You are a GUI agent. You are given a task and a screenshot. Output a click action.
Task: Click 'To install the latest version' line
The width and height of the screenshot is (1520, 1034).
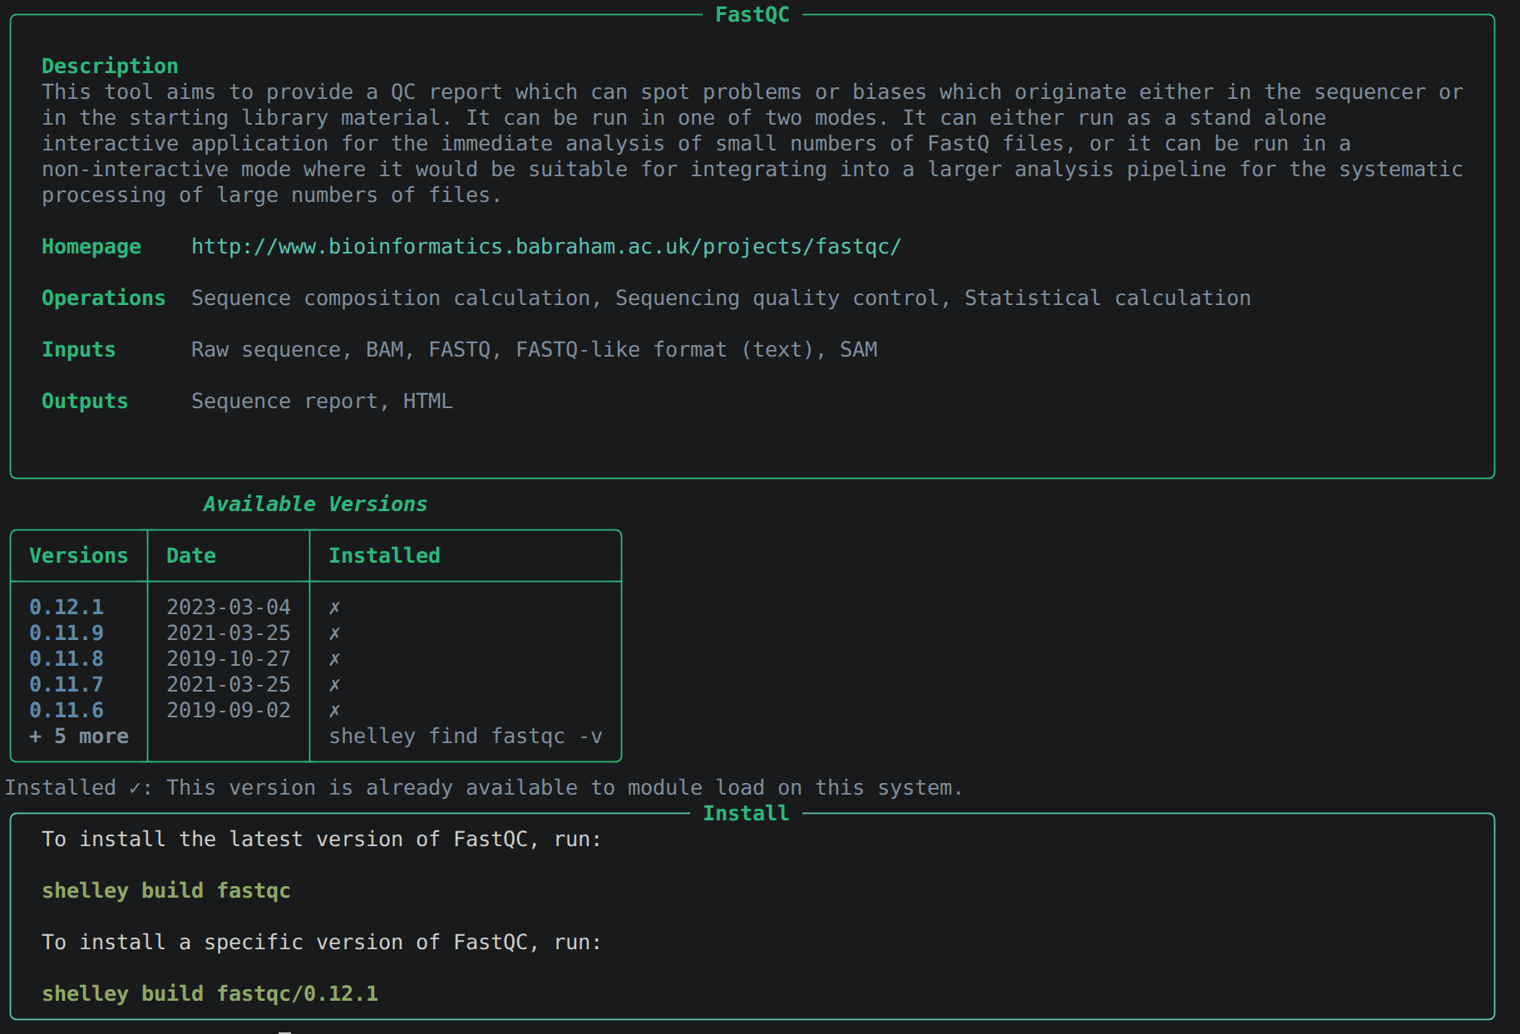(x=322, y=840)
